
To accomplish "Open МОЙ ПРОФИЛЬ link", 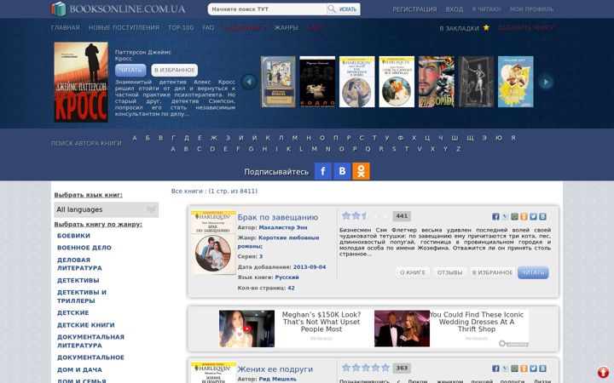I will pos(532,9).
